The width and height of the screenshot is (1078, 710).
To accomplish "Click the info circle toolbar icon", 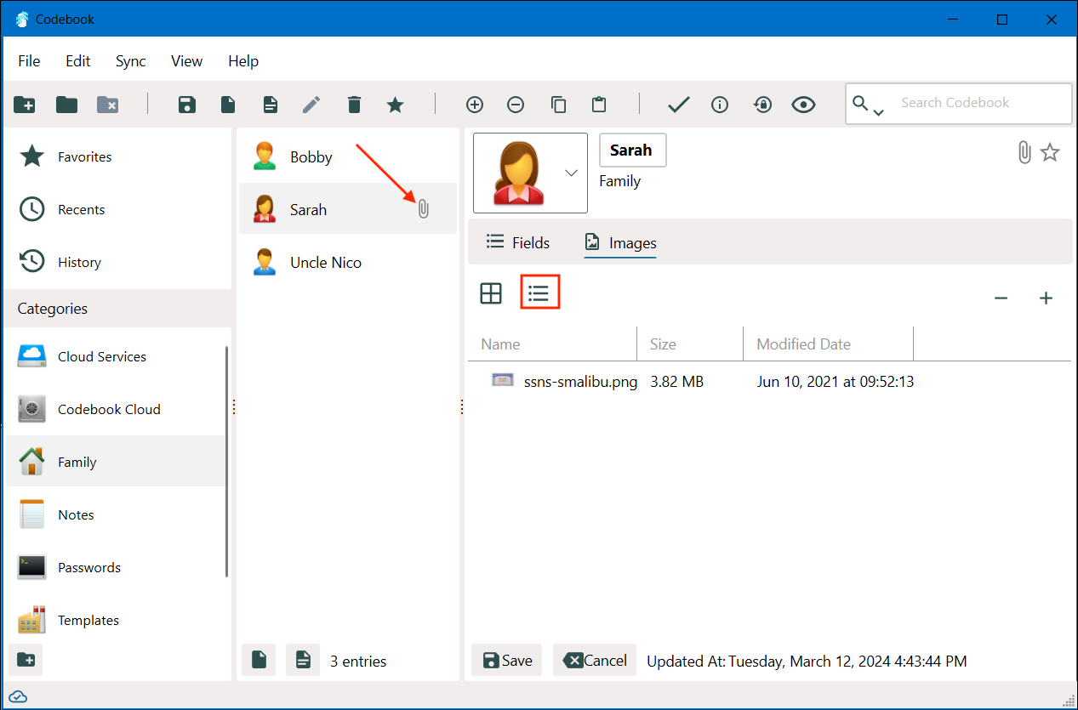I will coord(720,105).
